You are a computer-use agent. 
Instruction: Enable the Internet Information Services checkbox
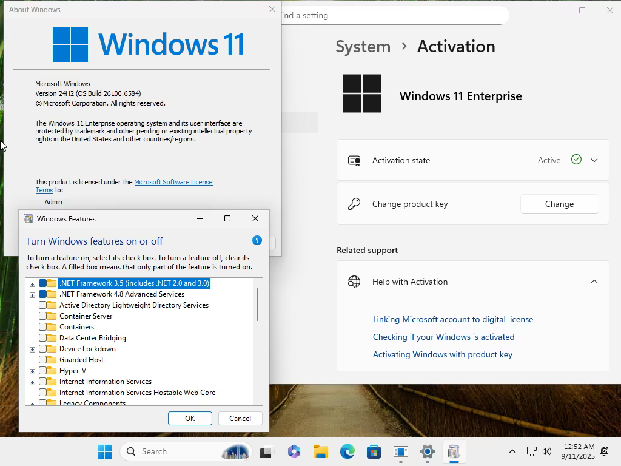click(43, 381)
